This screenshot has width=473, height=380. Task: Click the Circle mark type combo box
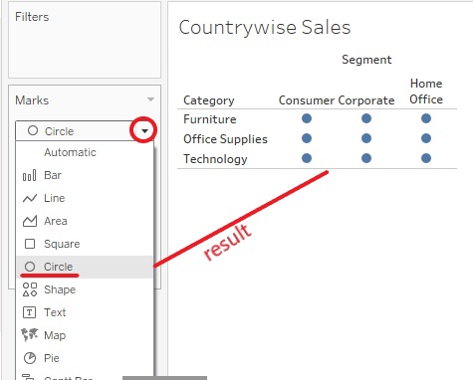click(x=85, y=131)
